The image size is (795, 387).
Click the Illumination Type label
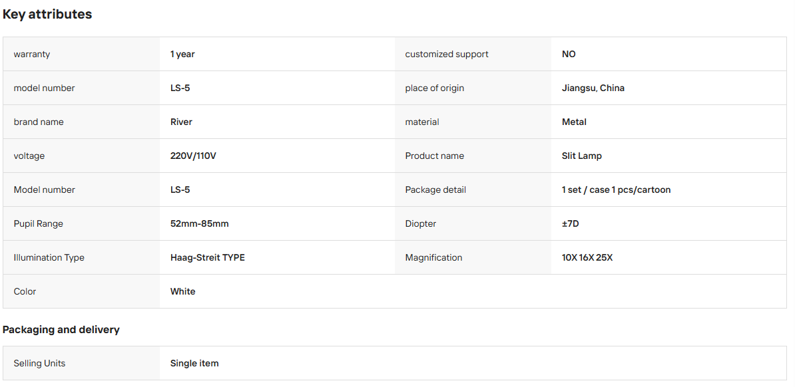[49, 257]
